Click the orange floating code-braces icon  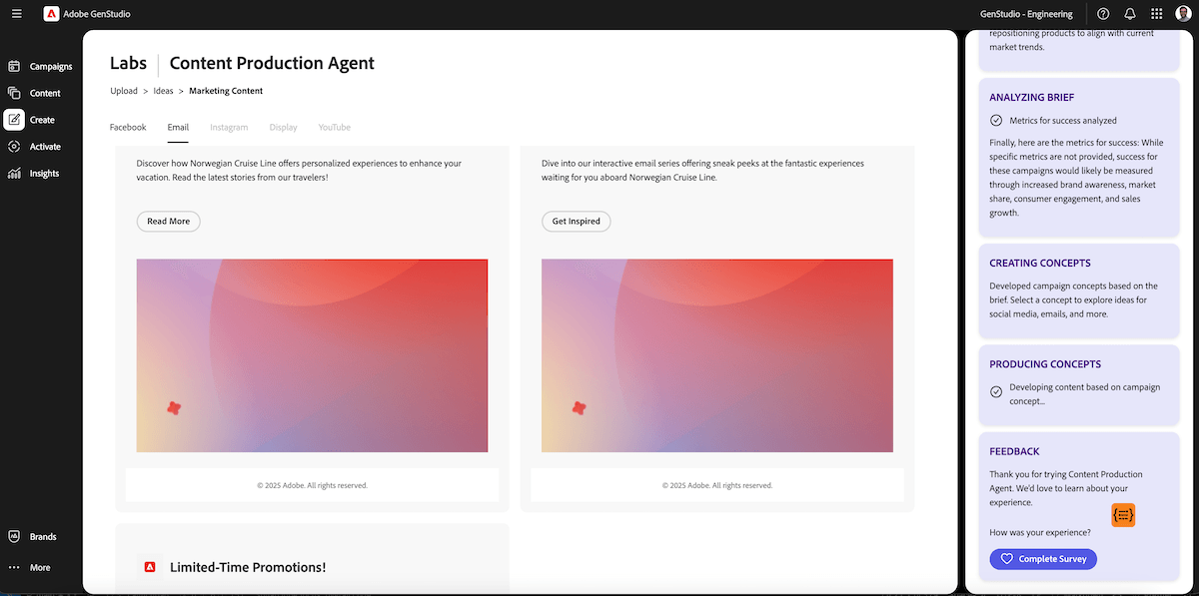click(x=1123, y=515)
